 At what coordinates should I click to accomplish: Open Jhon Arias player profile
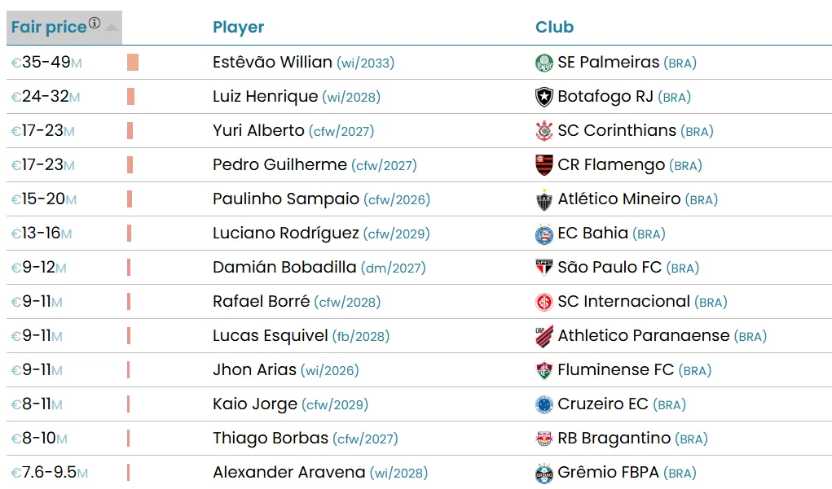254,369
